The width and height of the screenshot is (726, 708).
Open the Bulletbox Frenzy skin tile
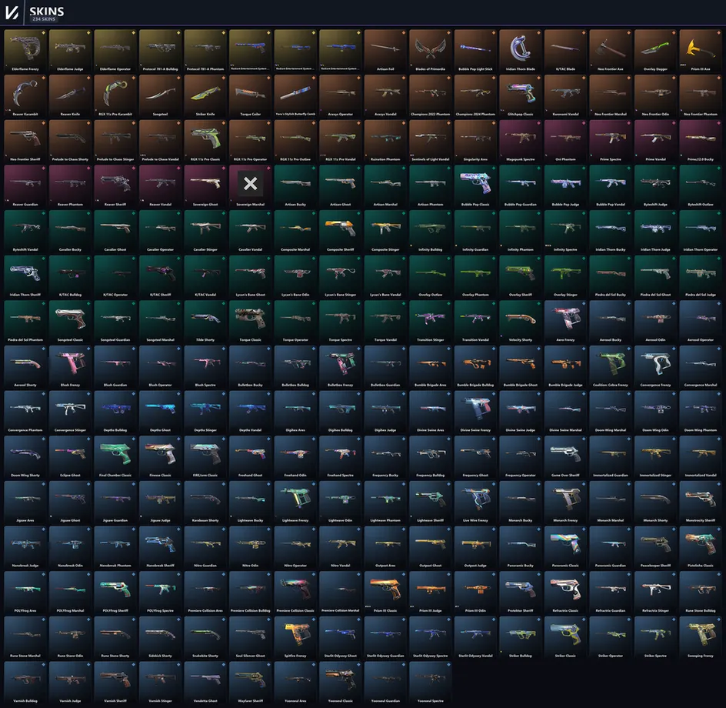coord(340,367)
